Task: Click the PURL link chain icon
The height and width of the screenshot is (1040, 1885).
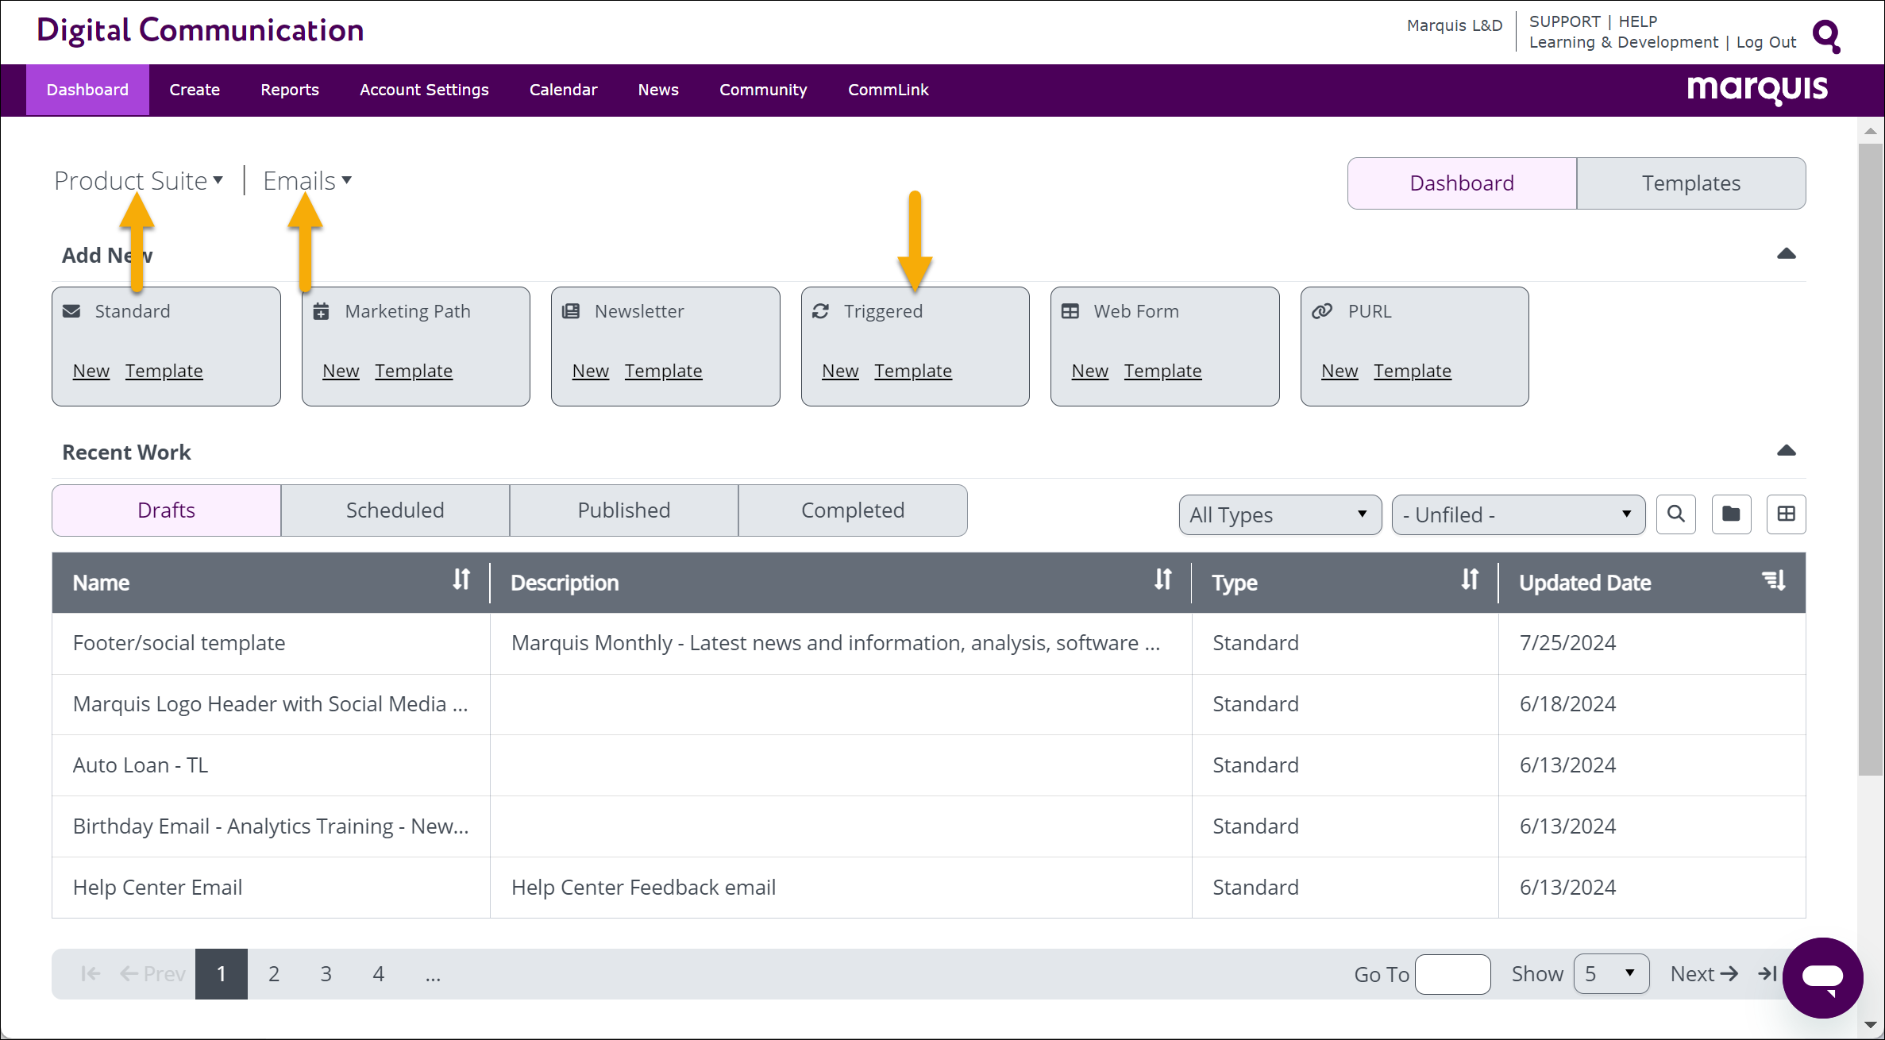Action: pos(1322,311)
